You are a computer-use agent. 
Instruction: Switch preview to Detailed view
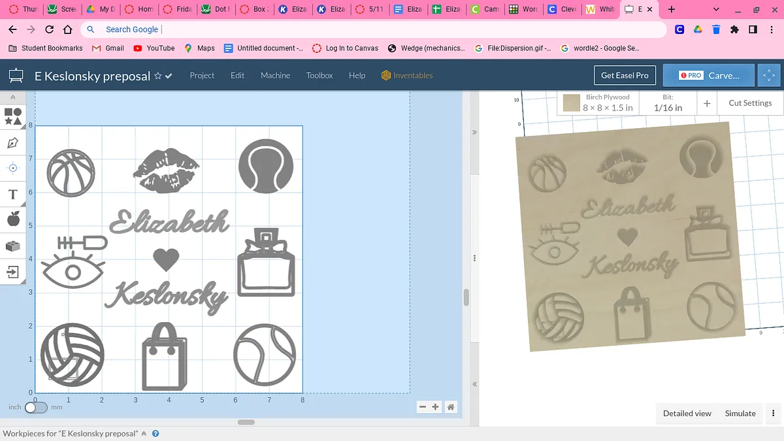687,413
